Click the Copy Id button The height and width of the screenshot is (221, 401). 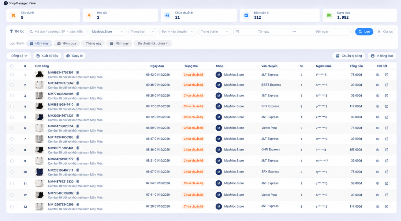coord(74,56)
